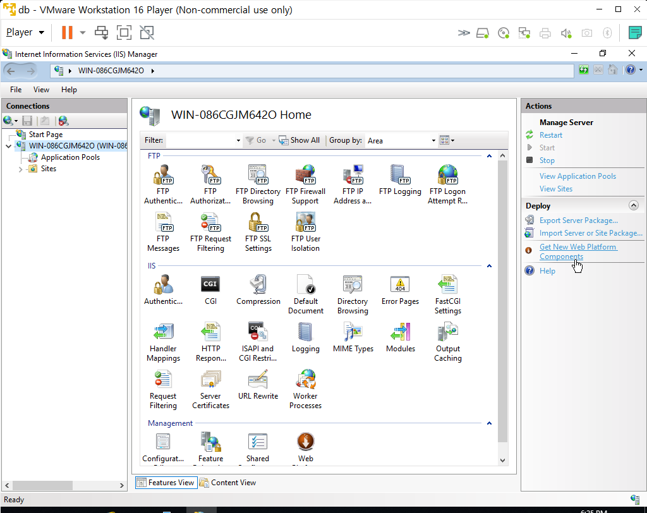Viewport: 647px width, 513px height.
Task: Open FTP Authentication feature
Action: (163, 184)
